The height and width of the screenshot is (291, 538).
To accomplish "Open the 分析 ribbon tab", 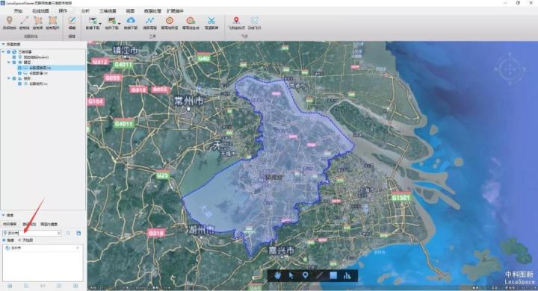I will [x=85, y=11].
